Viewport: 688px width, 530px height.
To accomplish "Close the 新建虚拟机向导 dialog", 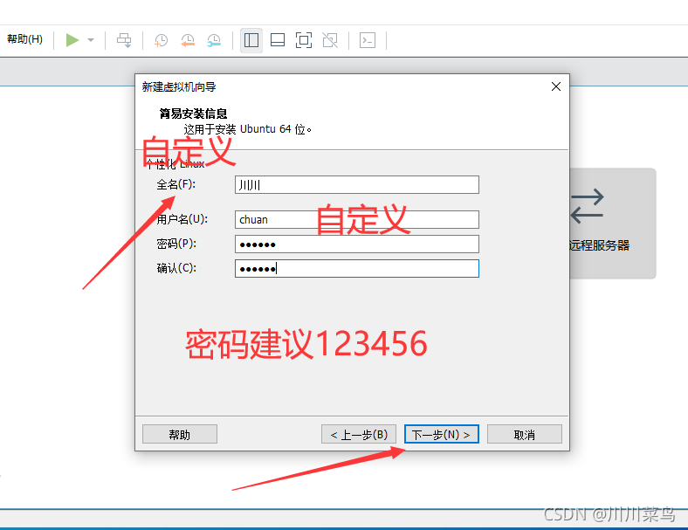I will tap(556, 86).
